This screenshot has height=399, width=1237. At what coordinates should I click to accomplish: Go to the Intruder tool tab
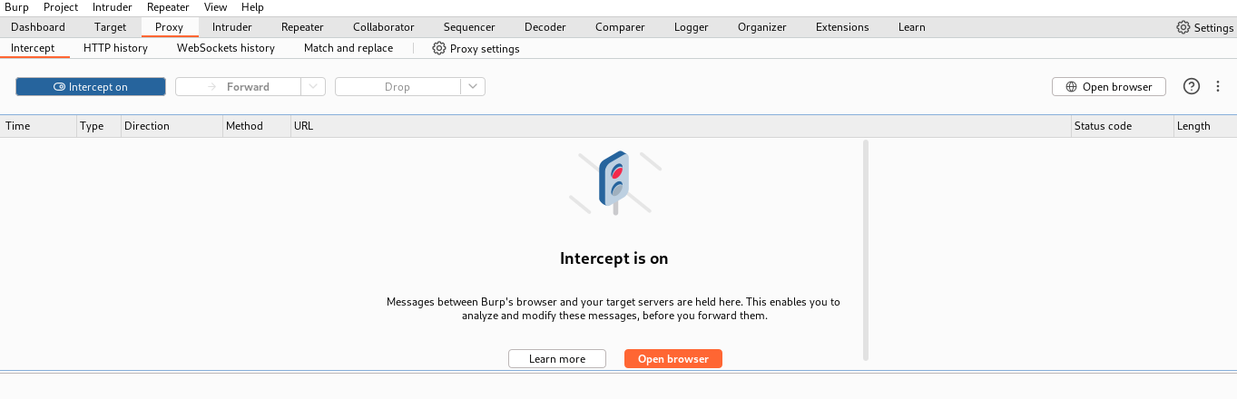(x=231, y=27)
